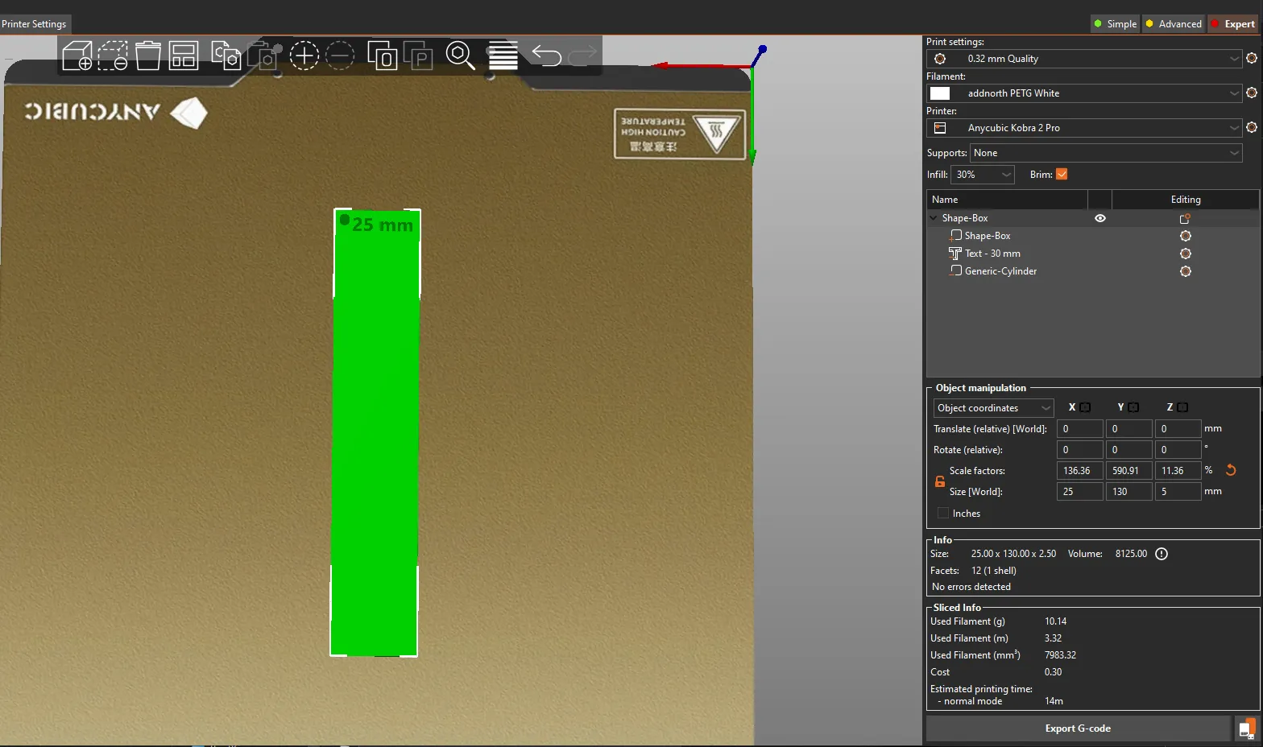
Task: Enable the Inches checkbox
Action: coord(943,514)
